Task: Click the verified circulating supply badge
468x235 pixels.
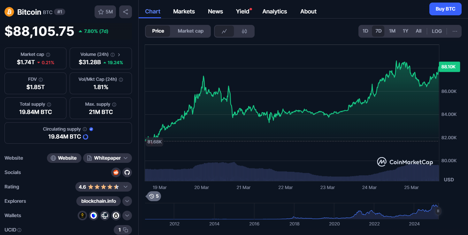Action: click(x=91, y=129)
